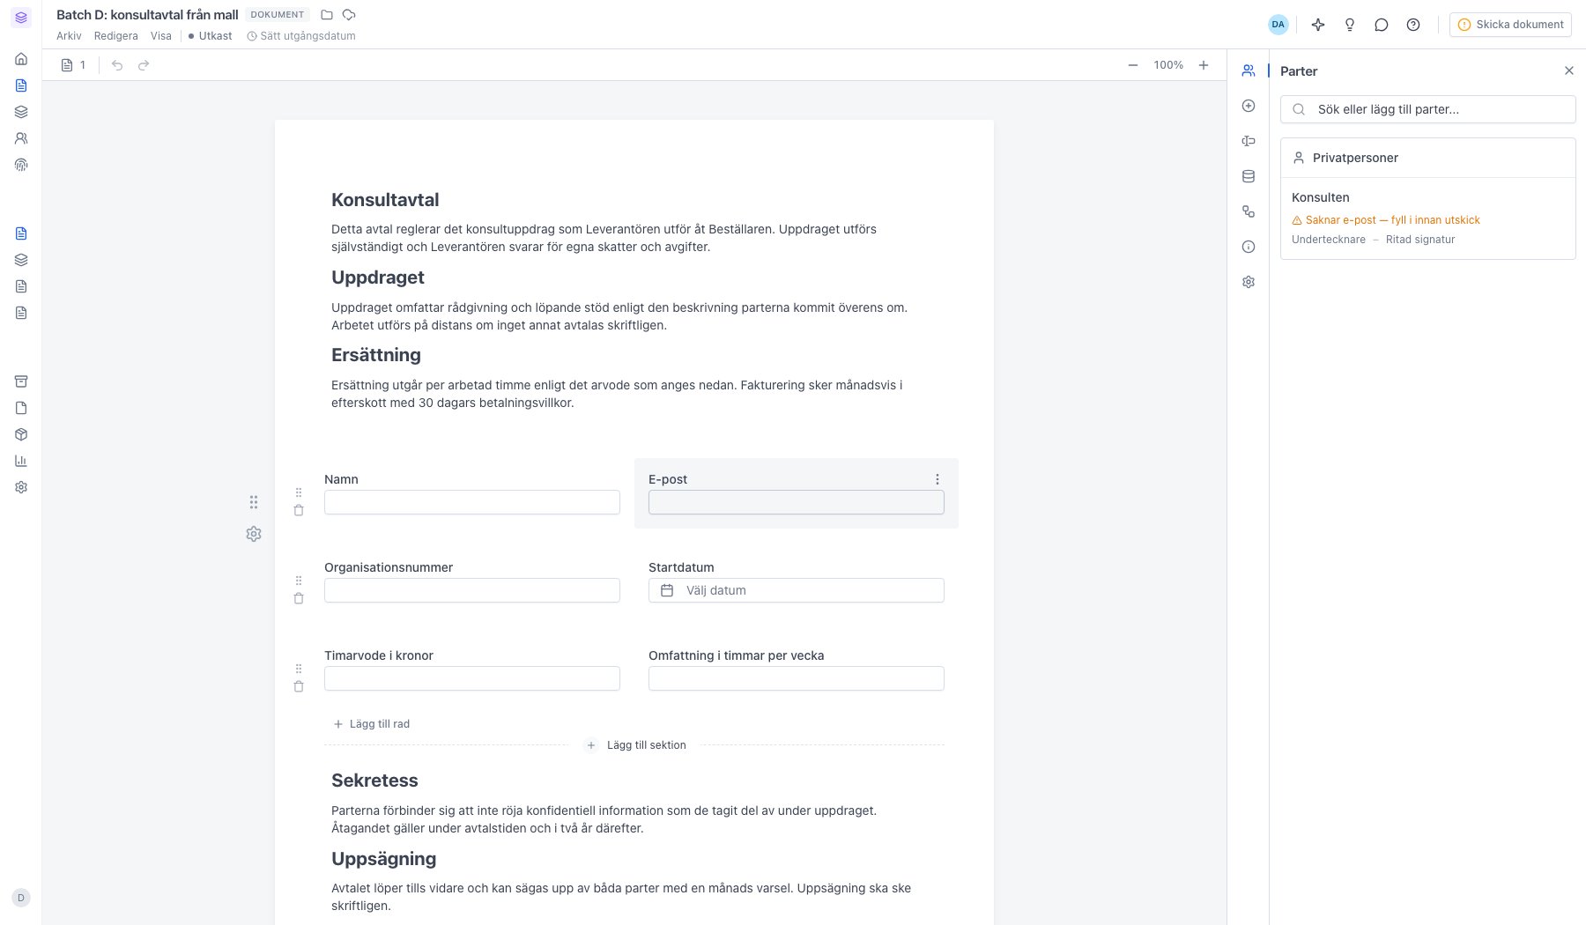Open the help question mark icon
Screen dimensions: 1586x925
1413,25
